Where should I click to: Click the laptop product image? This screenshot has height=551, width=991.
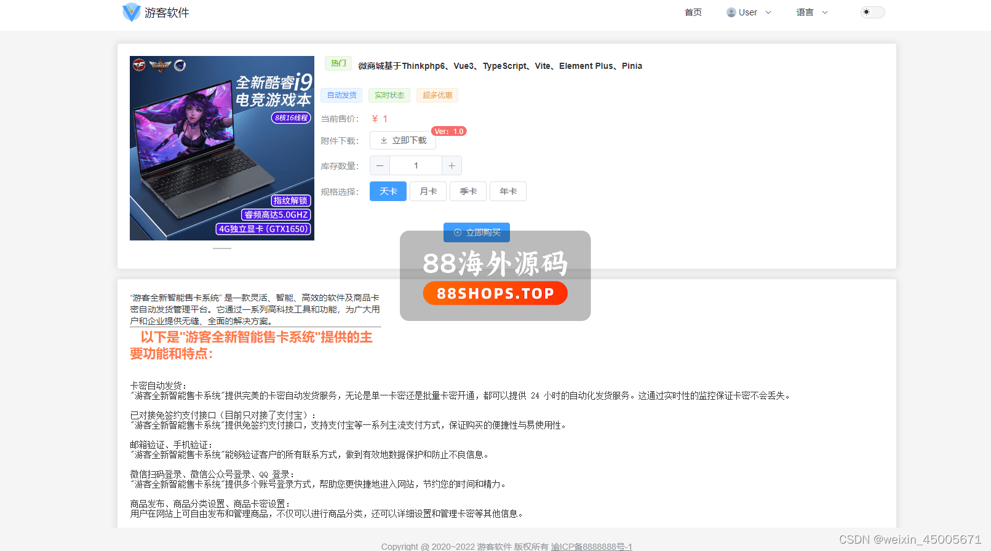pos(222,148)
